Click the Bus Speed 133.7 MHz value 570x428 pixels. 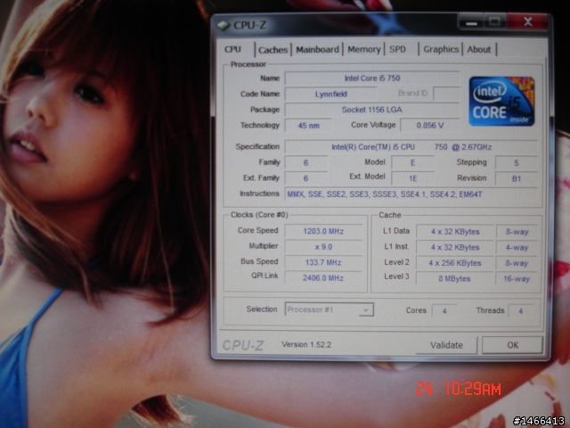point(323,262)
